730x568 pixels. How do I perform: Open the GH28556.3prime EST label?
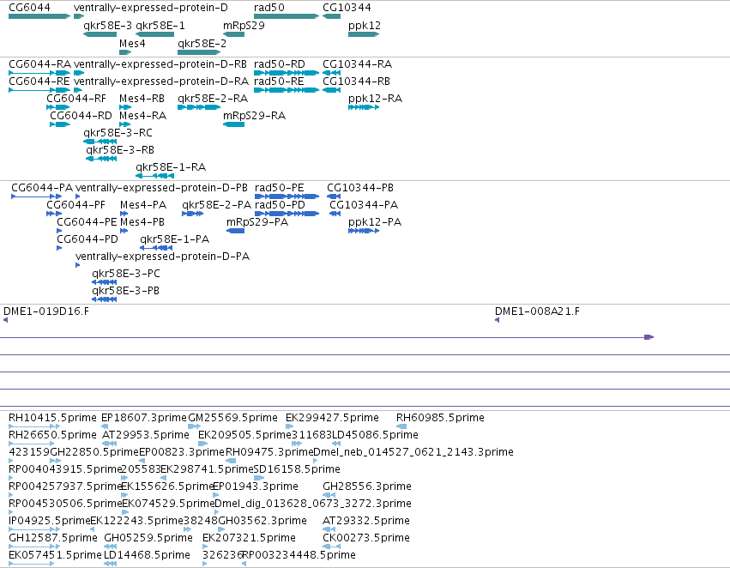pos(367,487)
